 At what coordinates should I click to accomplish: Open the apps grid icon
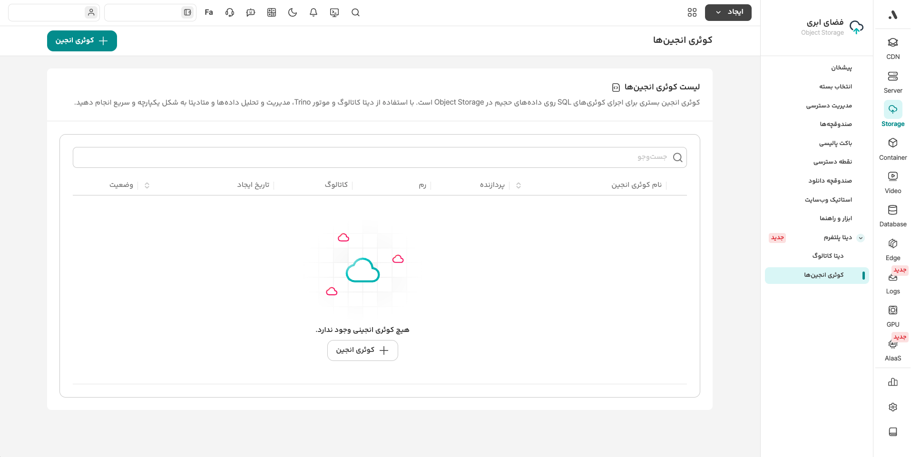[692, 13]
